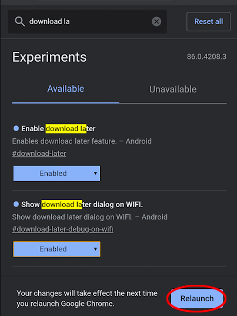
Task: Open the Enable download later Enabled dropdown
Action: pyautogui.click(x=56, y=174)
